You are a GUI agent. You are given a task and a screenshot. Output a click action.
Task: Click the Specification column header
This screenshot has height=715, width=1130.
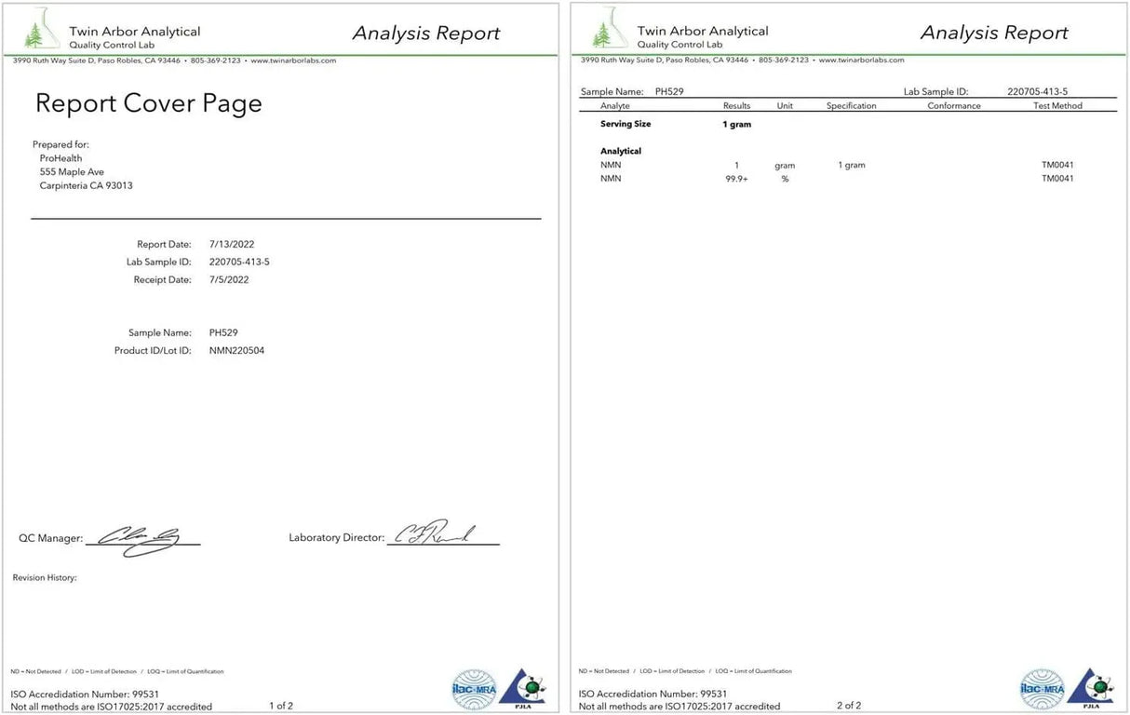(x=851, y=106)
